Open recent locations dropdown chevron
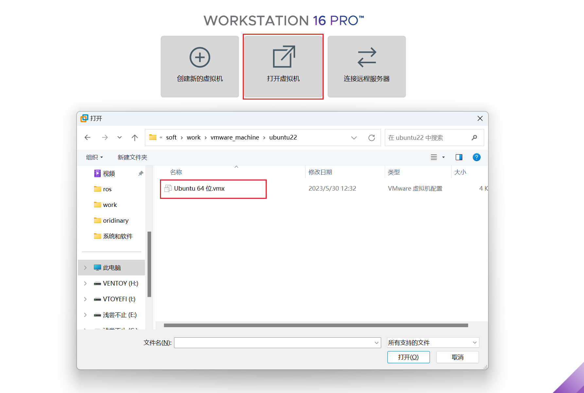The height and width of the screenshot is (393, 584). 120,138
